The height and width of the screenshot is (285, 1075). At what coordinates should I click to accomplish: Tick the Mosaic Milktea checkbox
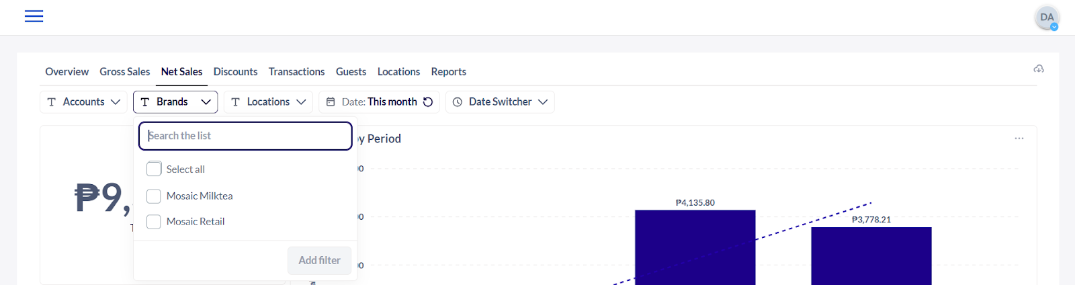point(154,196)
